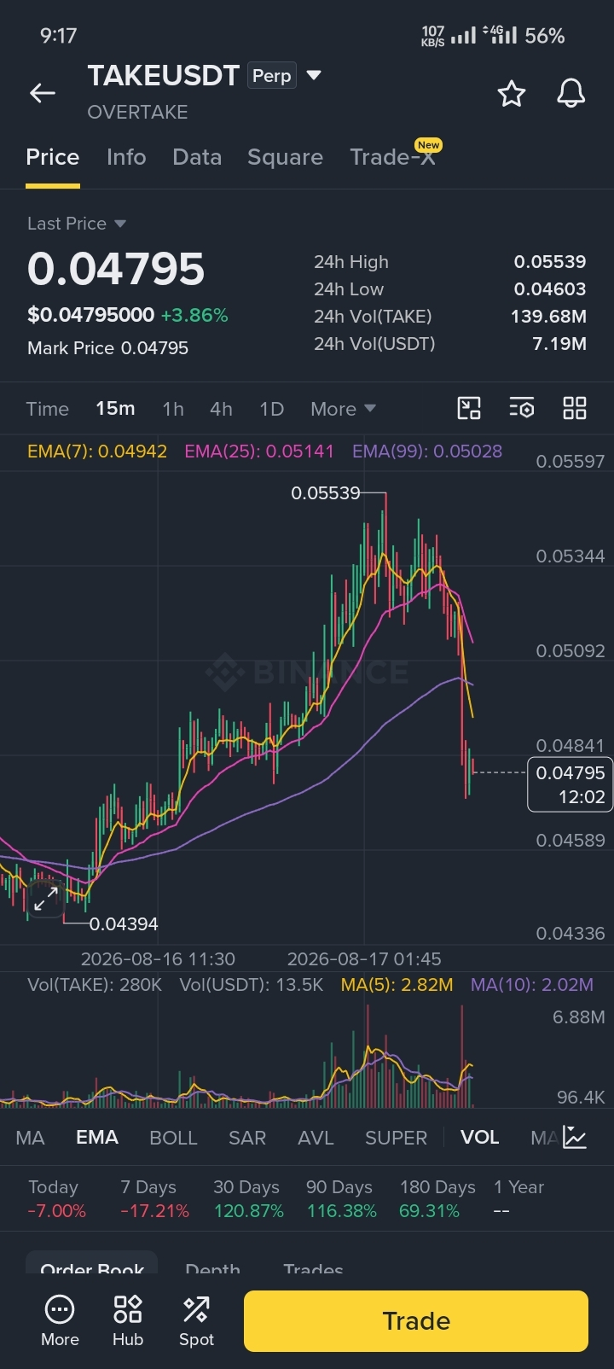Tap Today -7.00% performance

click(56, 1199)
